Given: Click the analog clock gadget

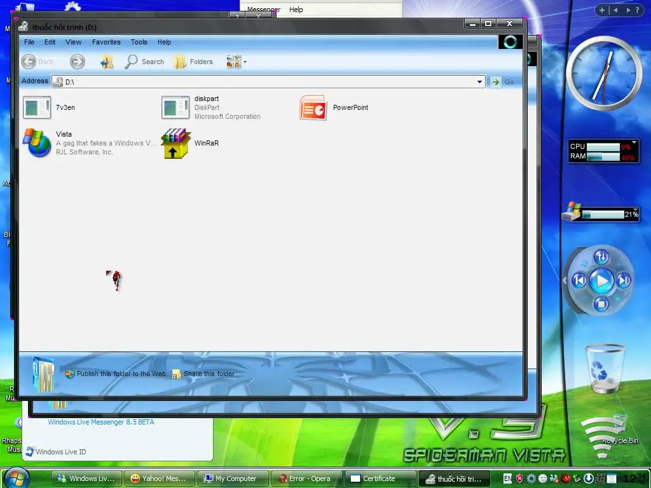Looking at the screenshot, I should [x=604, y=73].
